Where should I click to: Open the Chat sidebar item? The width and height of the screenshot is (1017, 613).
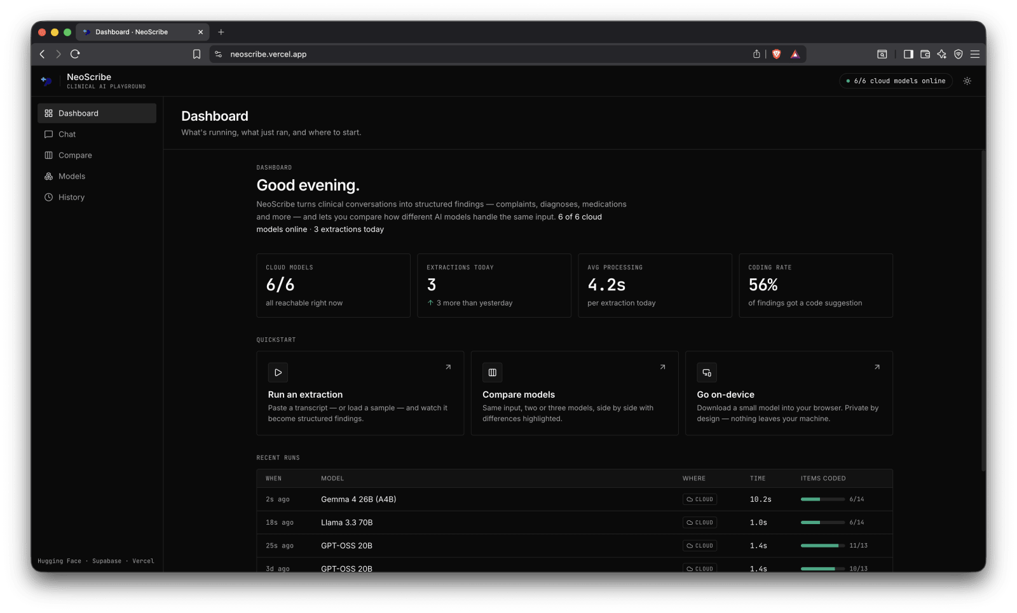[x=97, y=134]
